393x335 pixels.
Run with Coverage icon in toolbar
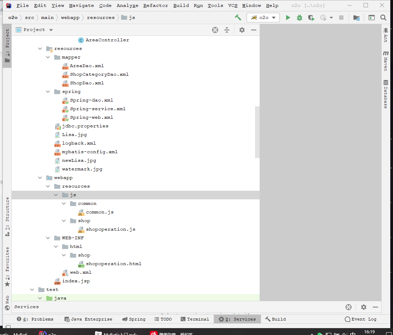311,18
